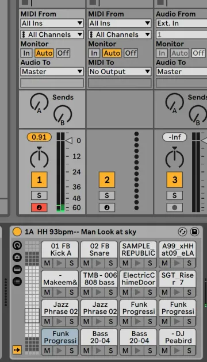Solo track 2 with its S button
The image size is (207, 362).
tap(107, 195)
